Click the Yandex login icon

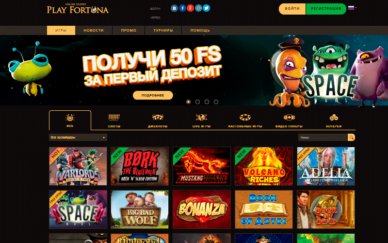(x=190, y=8)
